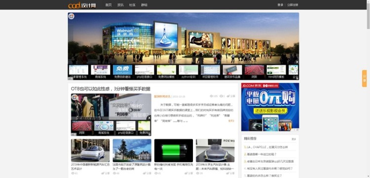Click the eye icon under white concept car card
The width and height of the screenshot is (370, 178).
pos(73,173)
